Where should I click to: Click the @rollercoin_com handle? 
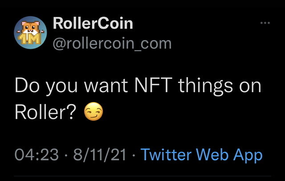tap(112, 44)
